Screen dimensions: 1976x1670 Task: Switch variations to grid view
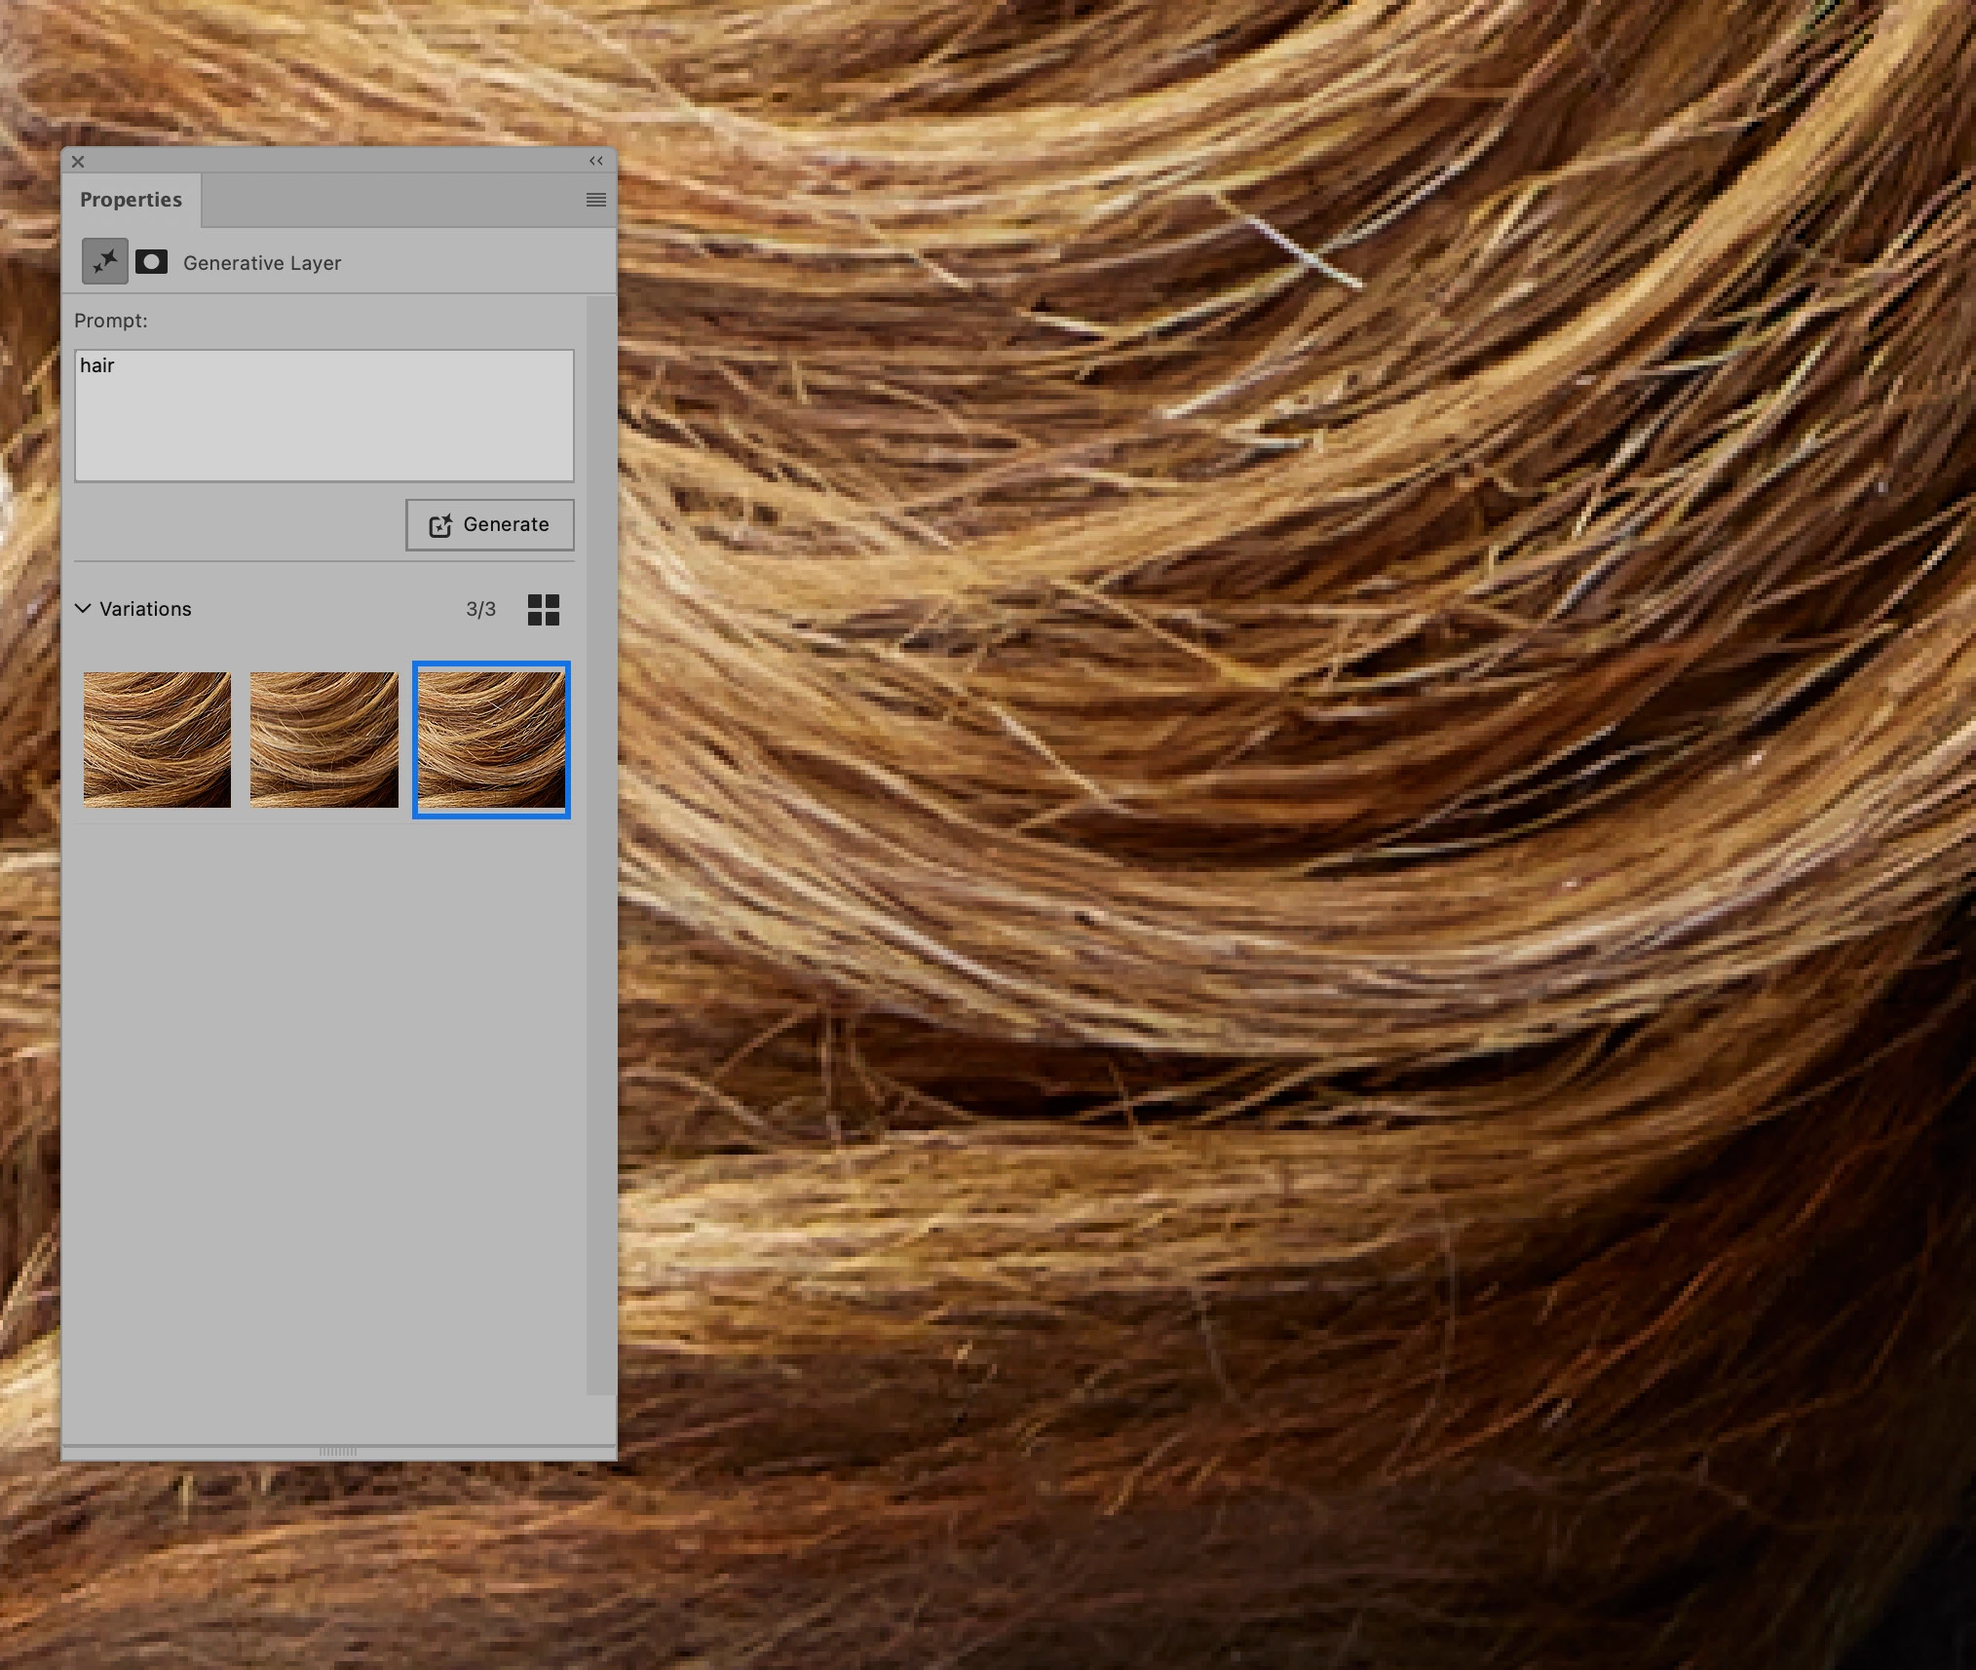[543, 610]
